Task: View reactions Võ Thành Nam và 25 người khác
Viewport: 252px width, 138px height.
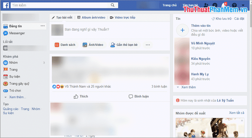Action: coord(88,86)
